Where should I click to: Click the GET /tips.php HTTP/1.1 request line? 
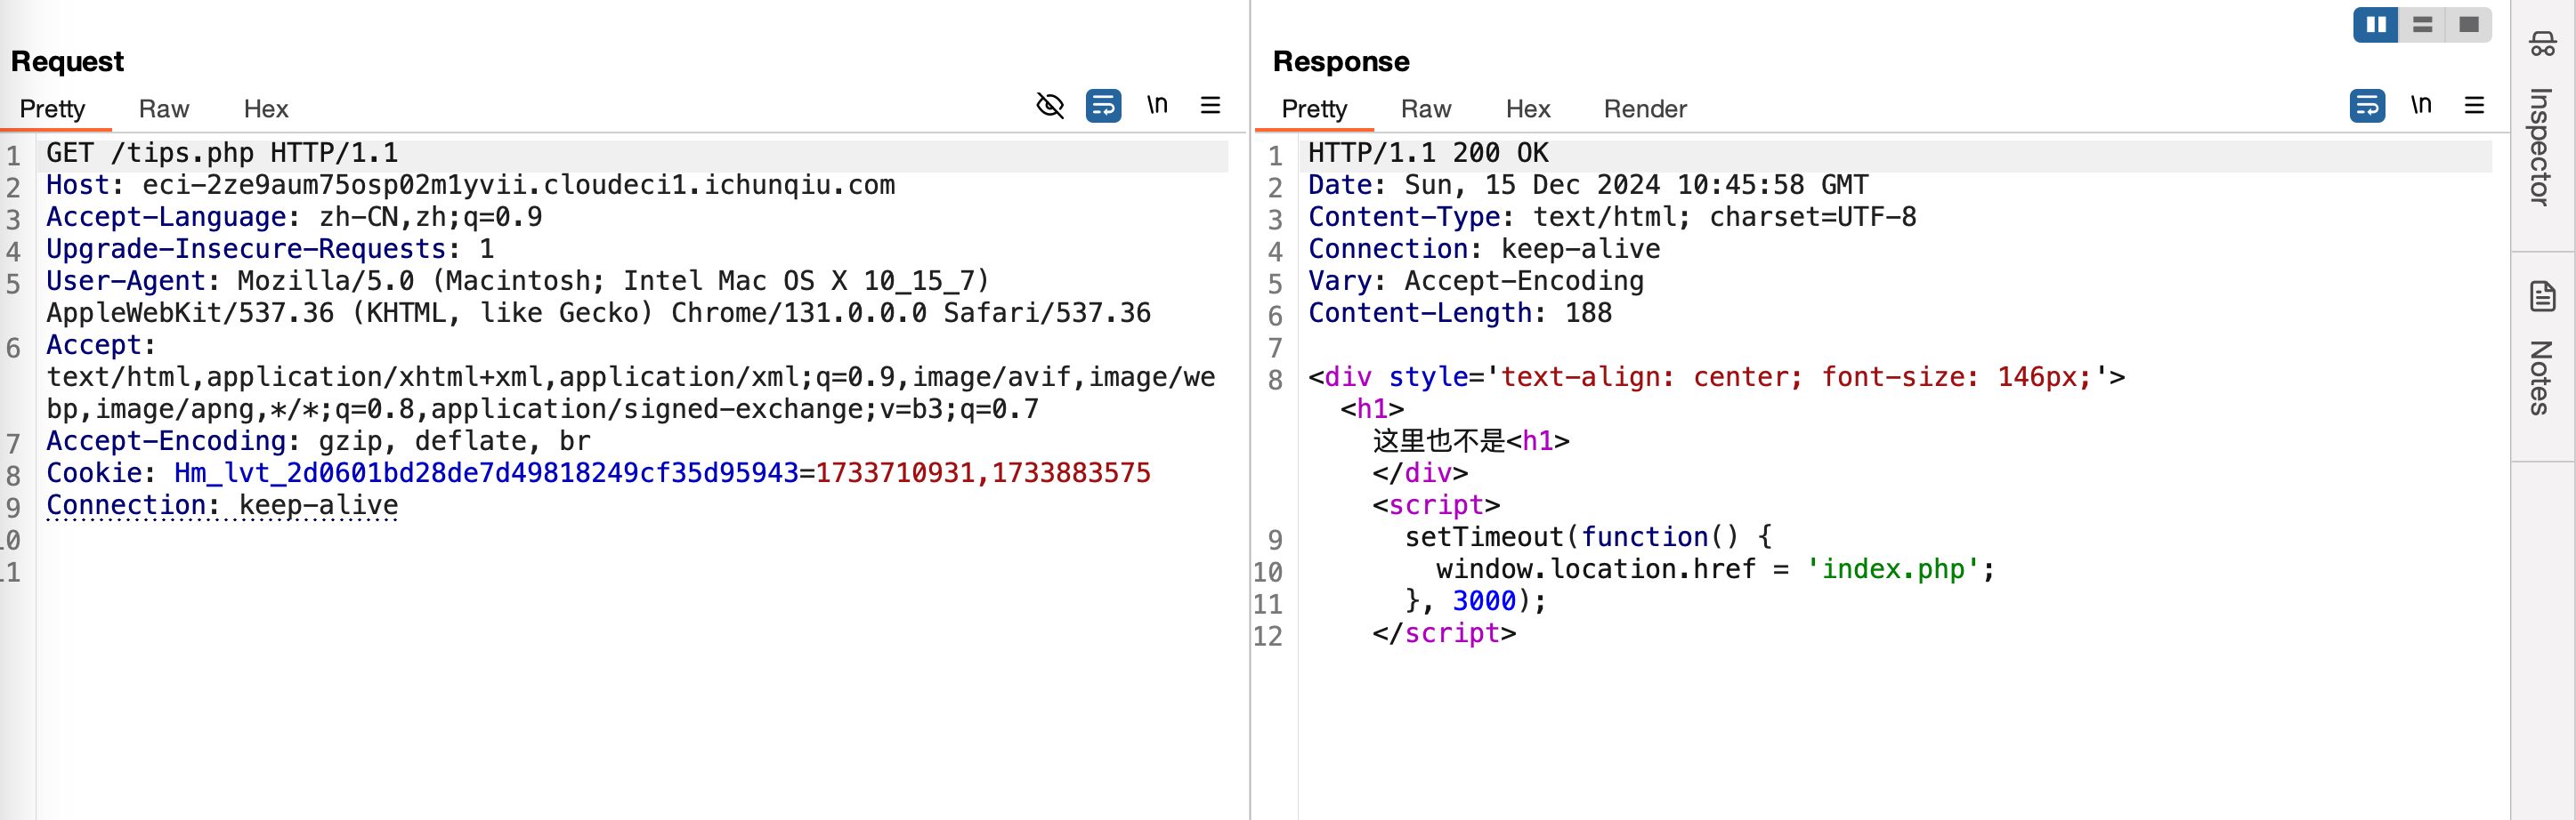click(x=222, y=153)
